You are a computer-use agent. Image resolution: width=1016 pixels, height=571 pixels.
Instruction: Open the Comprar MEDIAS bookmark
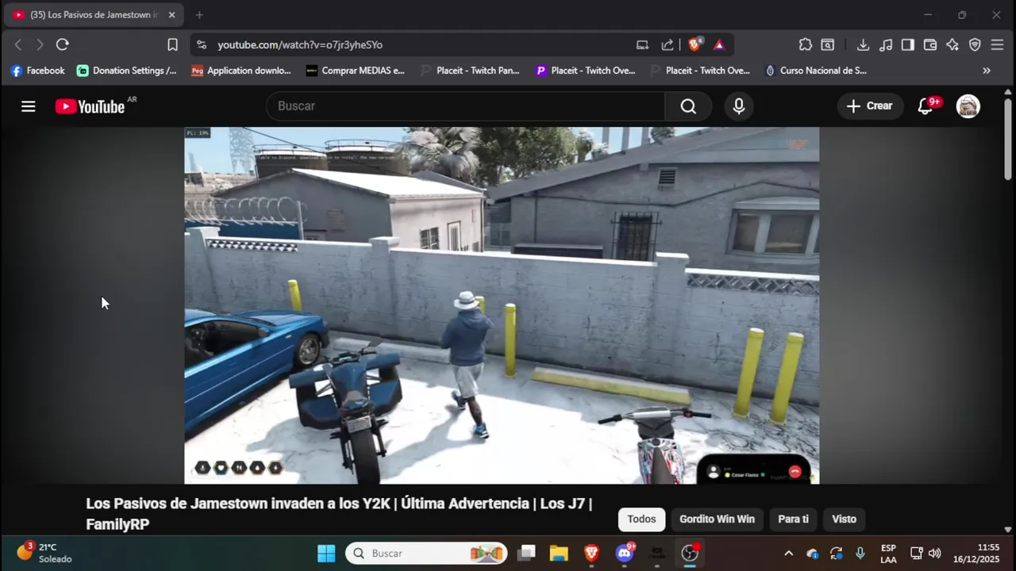tap(356, 71)
